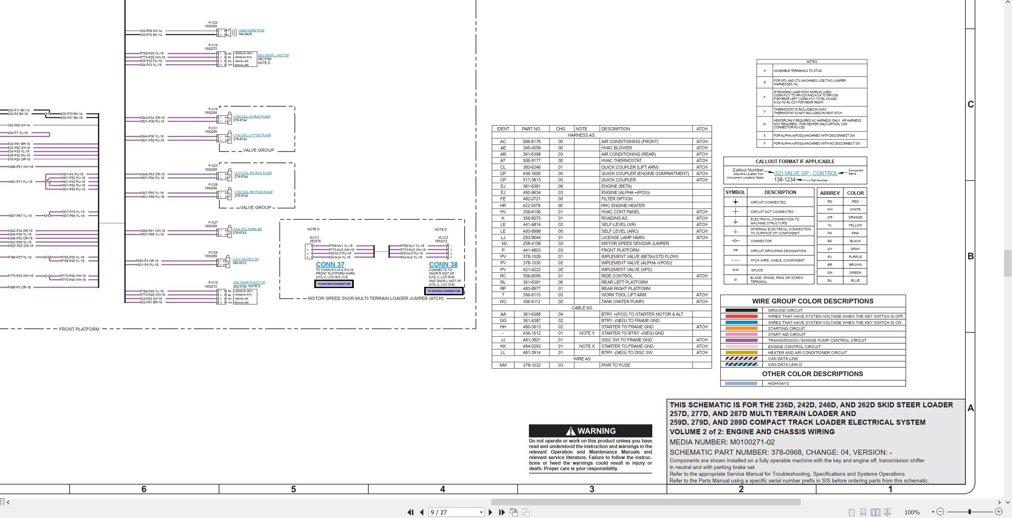The image size is (1012, 518).
Task: Click the vertical scrollbar thumb
Action: pos(1008,263)
